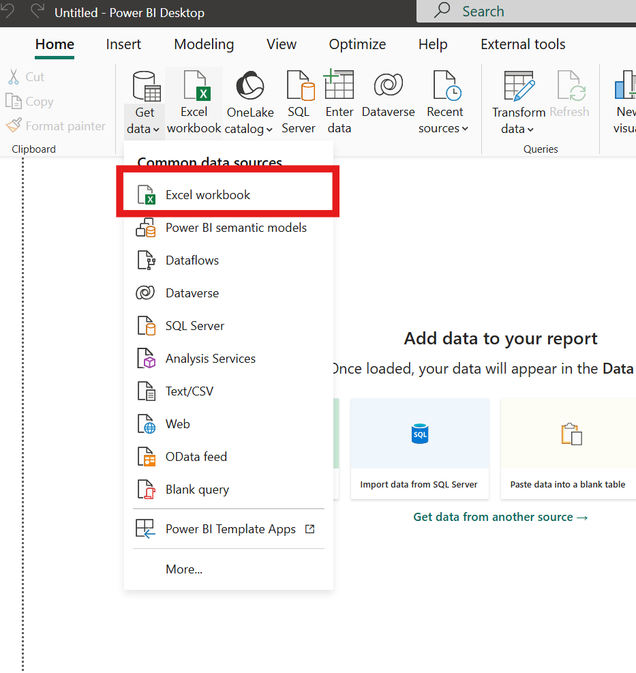The image size is (636, 673).
Task: Choose Power BI semantic models
Action: tap(228, 228)
